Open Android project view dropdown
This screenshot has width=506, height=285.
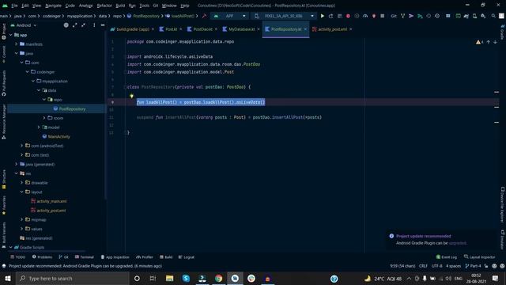(24, 25)
